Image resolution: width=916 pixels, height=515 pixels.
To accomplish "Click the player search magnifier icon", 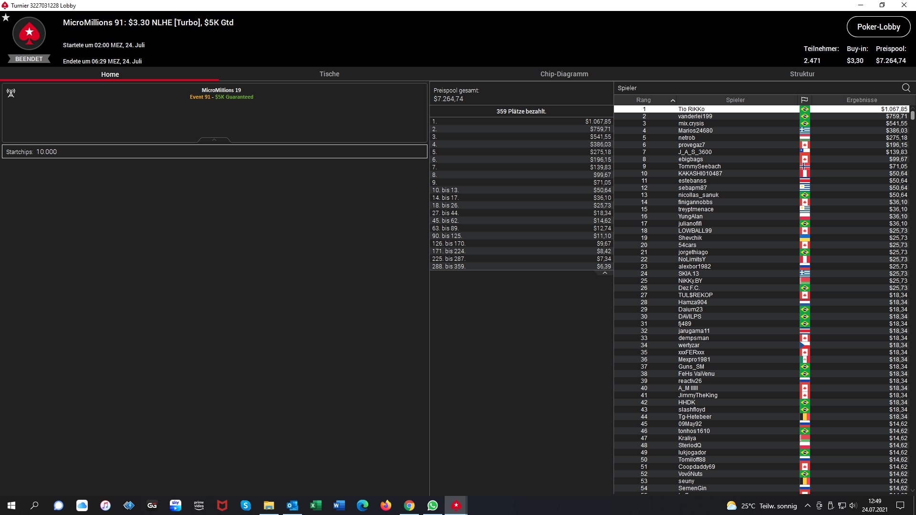I will point(906,88).
